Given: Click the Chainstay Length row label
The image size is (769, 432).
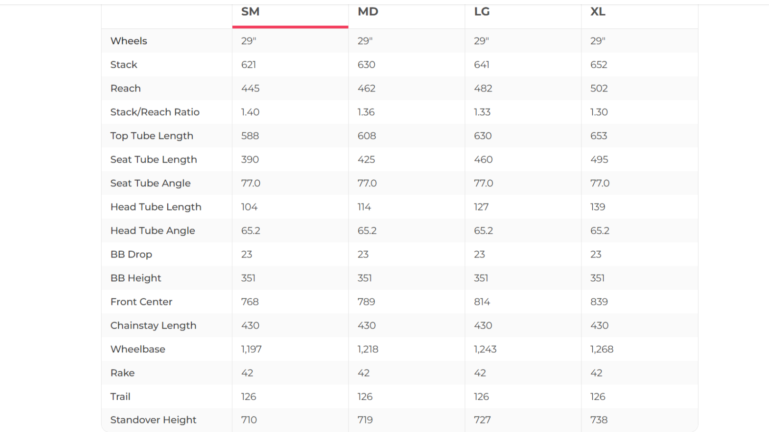Looking at the screenshot, I should [153, 325].
